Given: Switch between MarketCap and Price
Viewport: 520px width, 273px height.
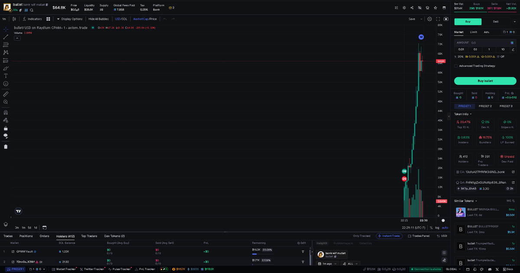Looking at the screenshot, I should coord(145,19).
